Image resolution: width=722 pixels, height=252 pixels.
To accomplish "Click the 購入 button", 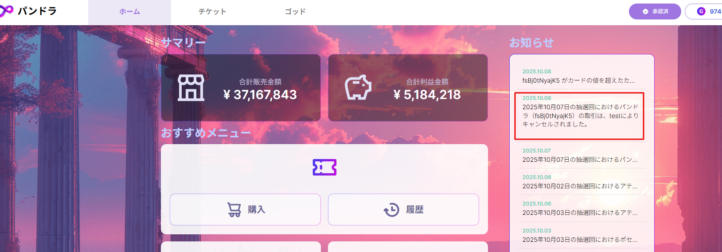I will click(245, 210).
